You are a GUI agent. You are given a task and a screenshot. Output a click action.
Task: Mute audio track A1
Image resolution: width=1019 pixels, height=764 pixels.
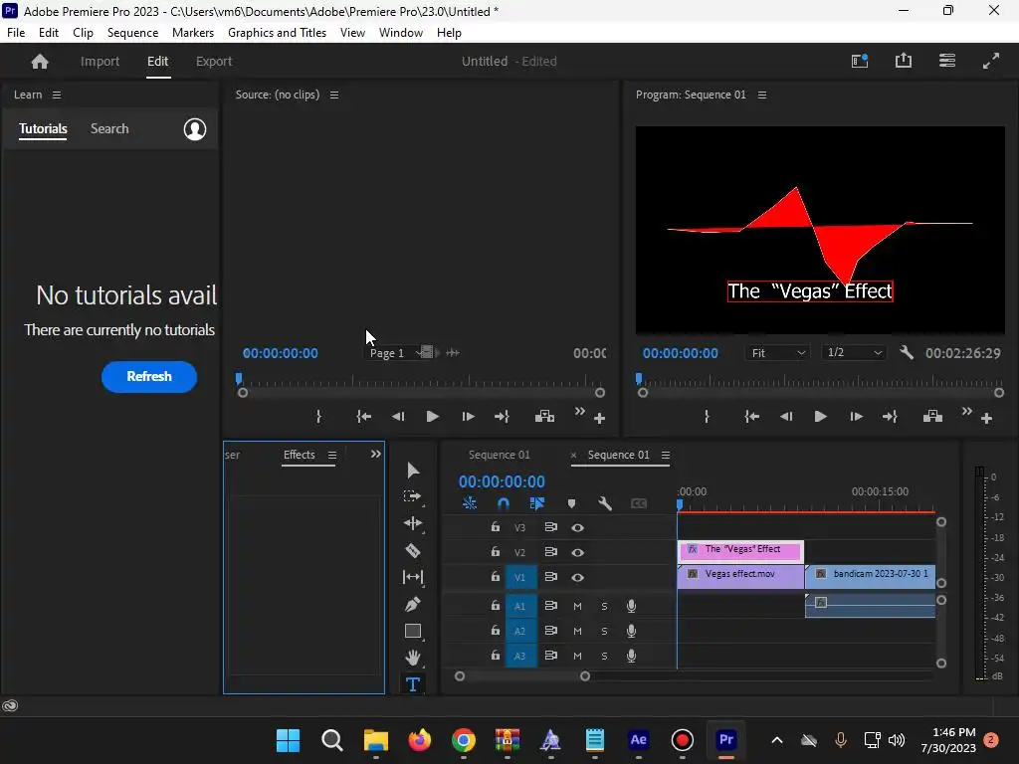[x=577, y=606]
